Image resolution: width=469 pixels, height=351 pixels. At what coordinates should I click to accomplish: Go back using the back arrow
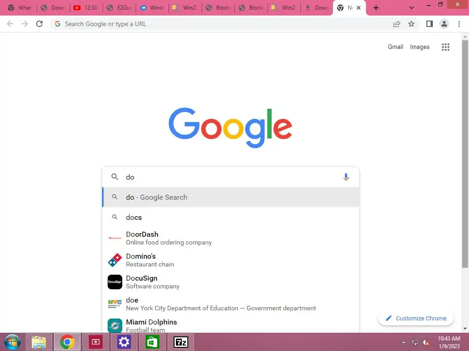pyautogui.click(x=10, y=24)
